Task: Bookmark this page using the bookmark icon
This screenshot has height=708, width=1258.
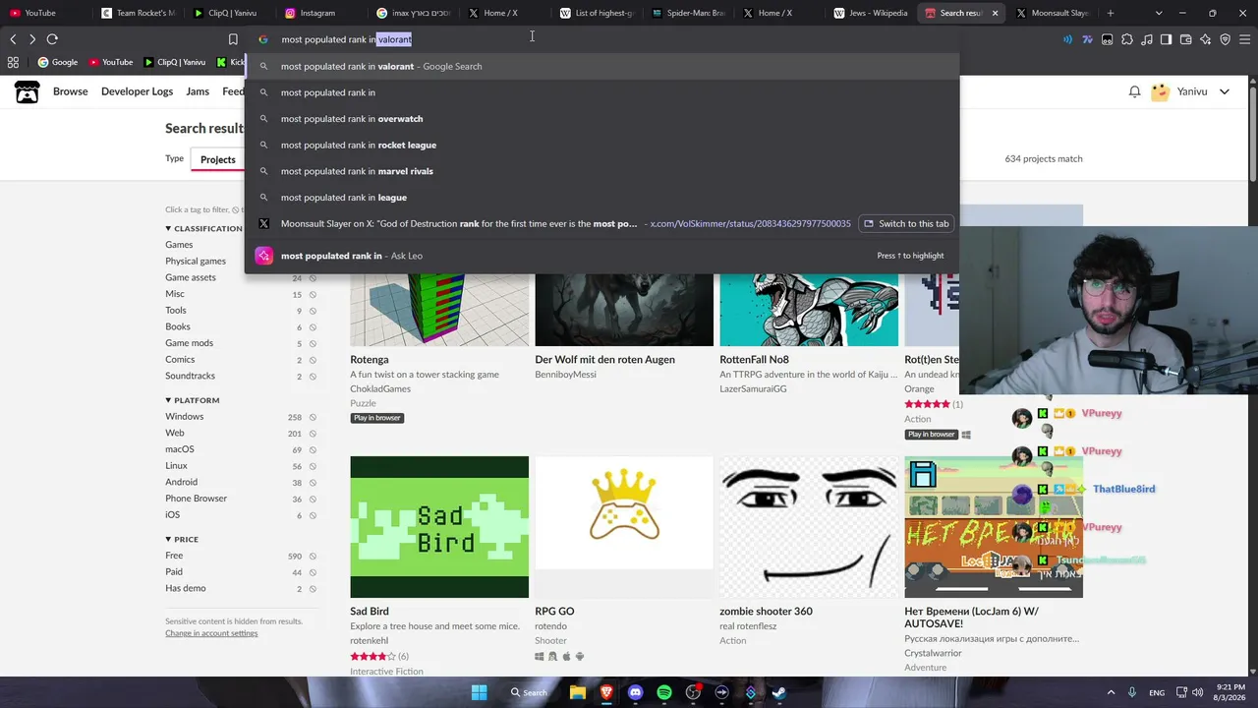Action: 233,39
